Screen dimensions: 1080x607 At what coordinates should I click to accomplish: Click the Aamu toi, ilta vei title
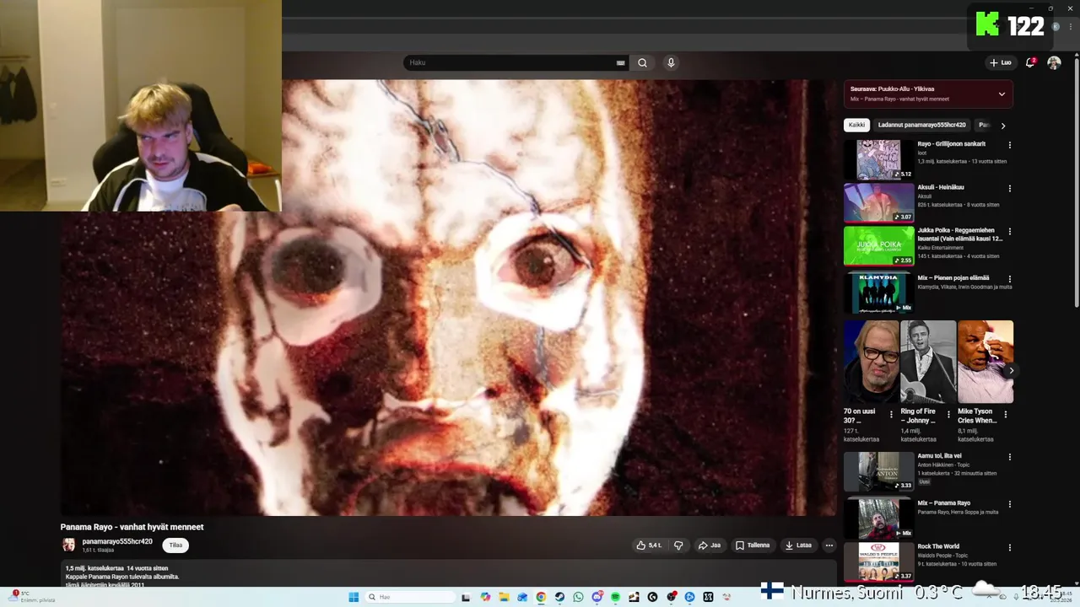(x=939, y=456)
